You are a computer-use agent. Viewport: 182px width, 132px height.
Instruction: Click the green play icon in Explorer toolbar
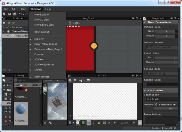pyautogui.click(x=9, y=23)
